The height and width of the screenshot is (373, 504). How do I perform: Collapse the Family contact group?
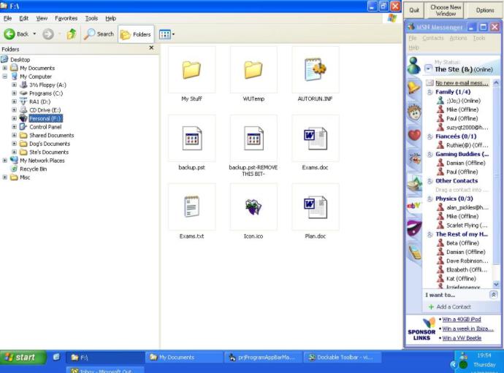[429, 92]
